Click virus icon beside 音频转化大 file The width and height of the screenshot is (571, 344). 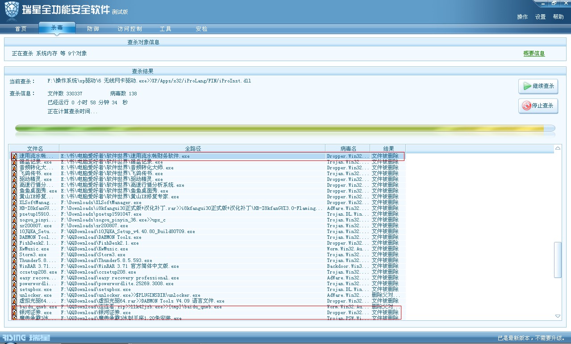[x=14, y=168]
